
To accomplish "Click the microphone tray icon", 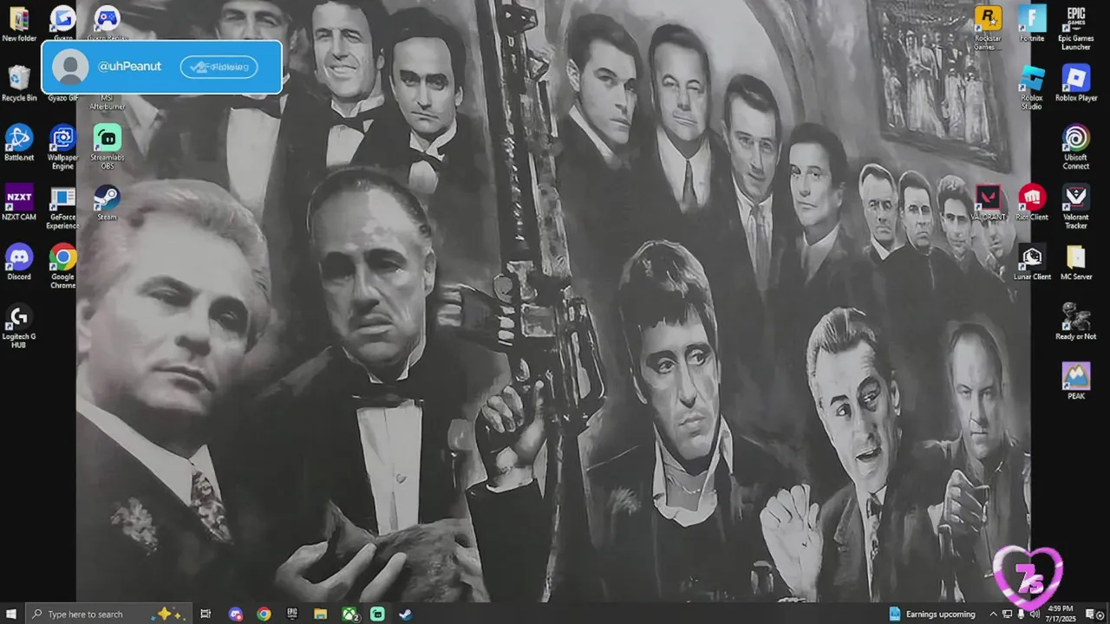I will click(1021, 614).
